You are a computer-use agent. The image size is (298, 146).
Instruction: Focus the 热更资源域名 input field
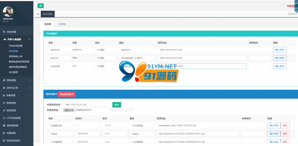pyautogui.click(x=87, y=105)
